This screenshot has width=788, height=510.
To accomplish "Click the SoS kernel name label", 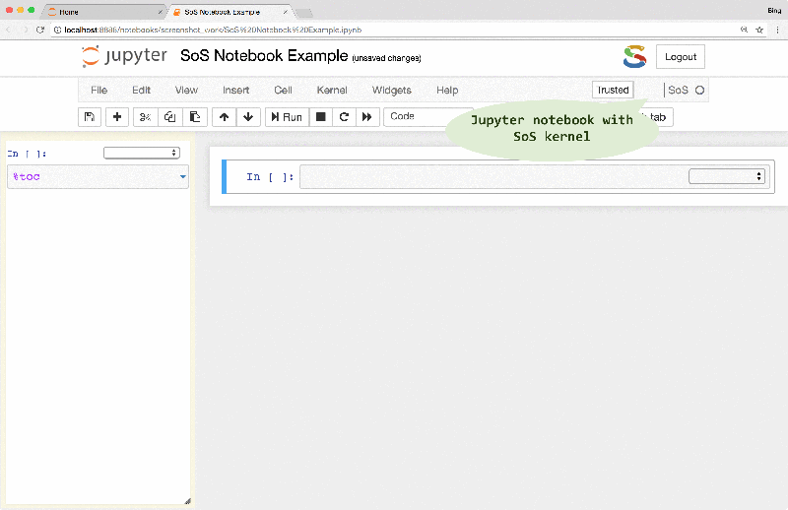I will (678, 90).
